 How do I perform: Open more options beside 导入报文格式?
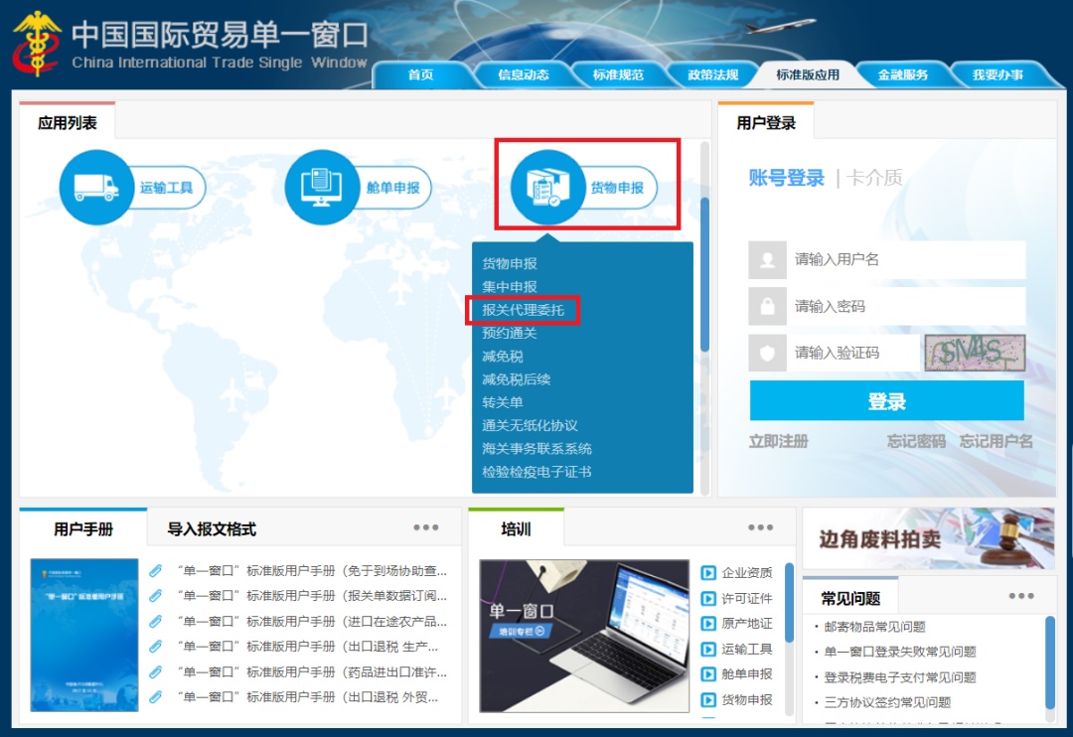click(x=426, y=527)
